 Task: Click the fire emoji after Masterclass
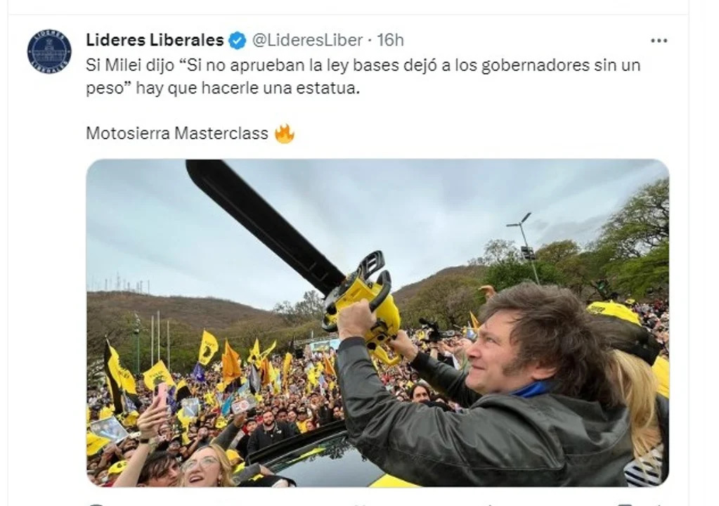pos(285,134)
